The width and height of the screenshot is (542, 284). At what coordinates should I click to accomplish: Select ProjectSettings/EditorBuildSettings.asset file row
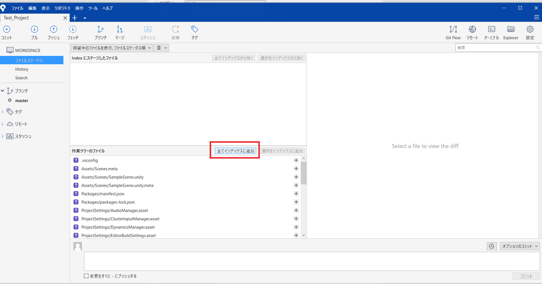pyautogui.click(x=185, y=235)
